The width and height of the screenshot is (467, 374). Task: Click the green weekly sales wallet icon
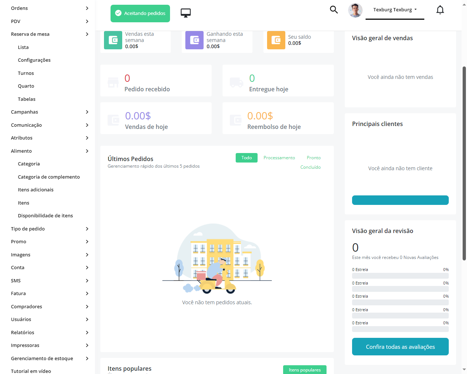[x=113, y=40]
